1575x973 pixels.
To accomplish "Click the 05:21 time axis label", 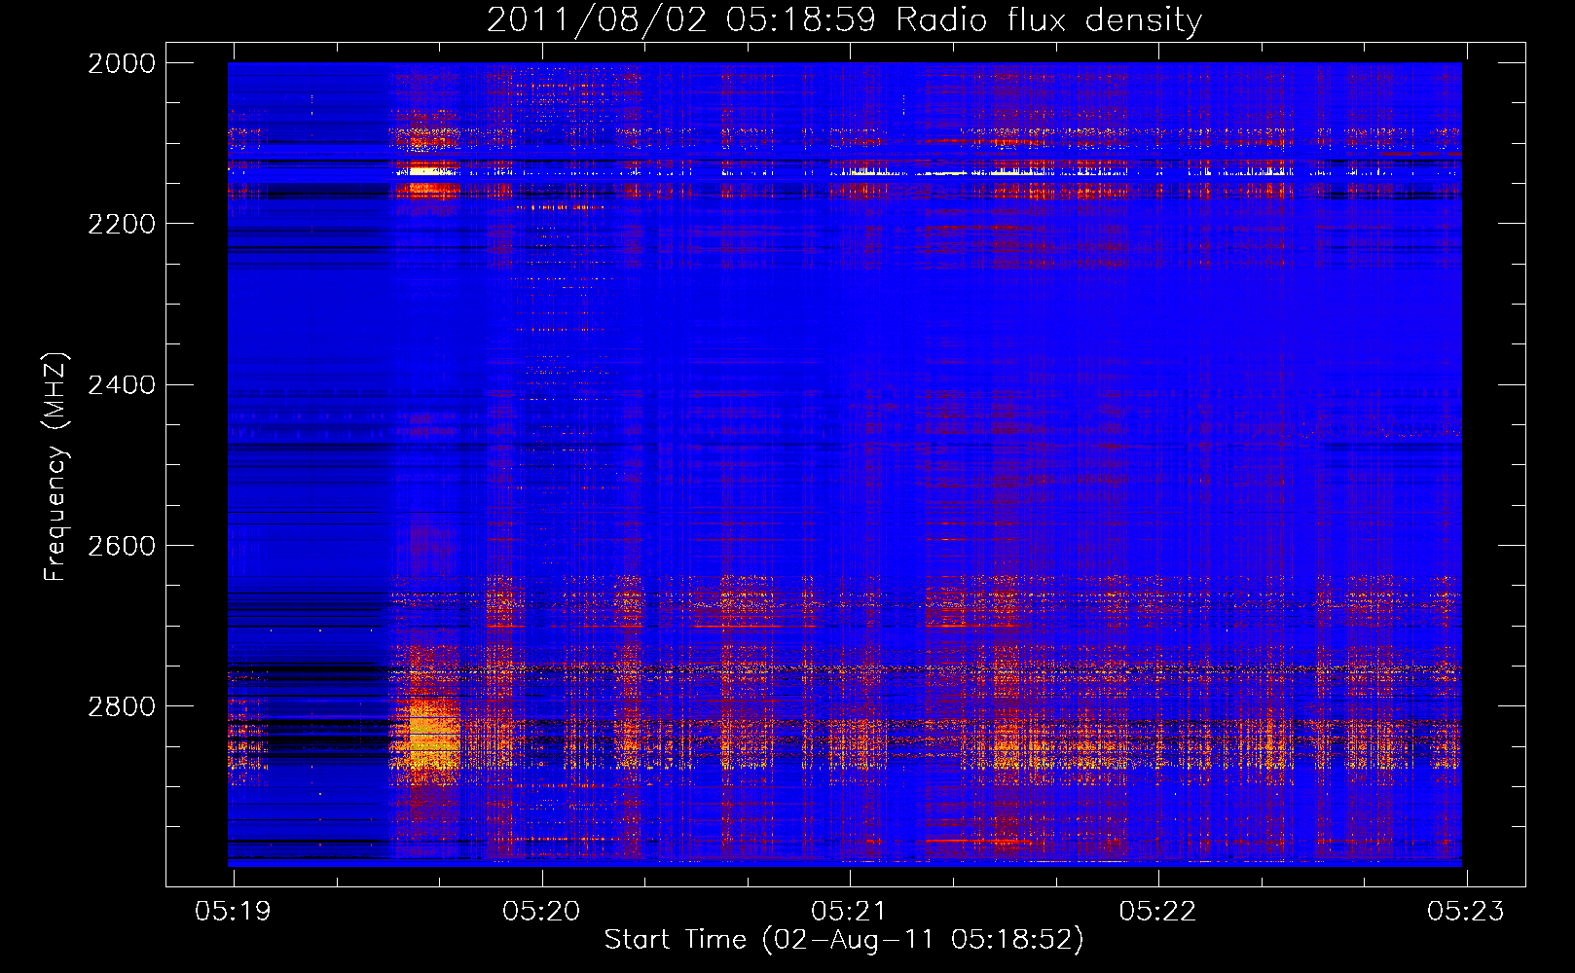I will (x=850, y=912).
